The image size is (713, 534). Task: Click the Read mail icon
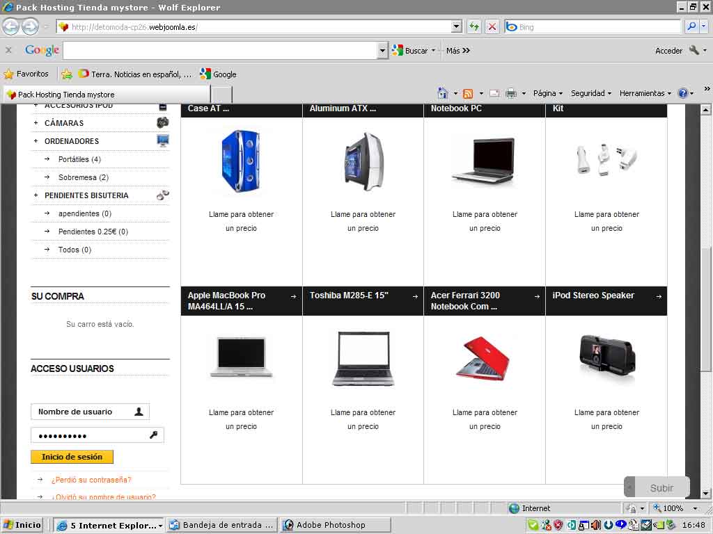pos(495,93)
